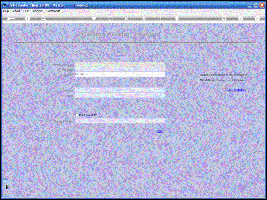Screen dimensions: 267x200
Task: Click the key icon in toolbar
Action: coord(11,19)
